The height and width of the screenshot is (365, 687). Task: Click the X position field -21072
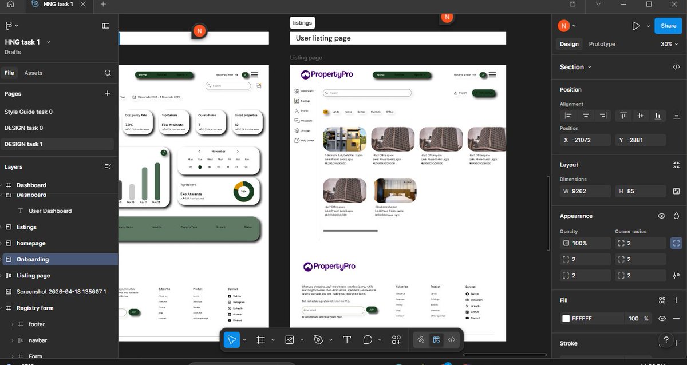click(x=585, y=140)
